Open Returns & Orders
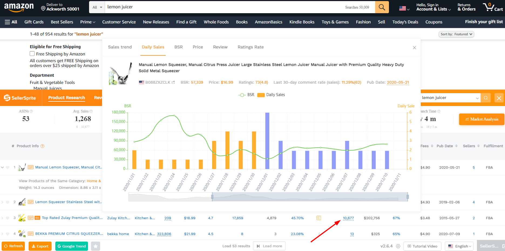 coord(466,7)
